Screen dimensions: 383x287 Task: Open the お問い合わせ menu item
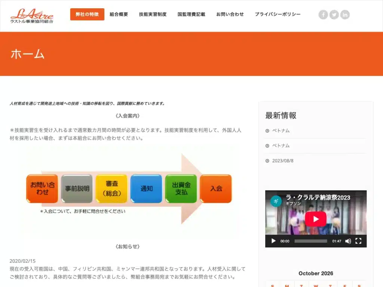pyautogui.click(x=230, y=15)
